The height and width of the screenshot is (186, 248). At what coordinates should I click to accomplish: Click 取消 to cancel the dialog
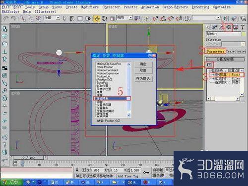(x=143, y=70)
